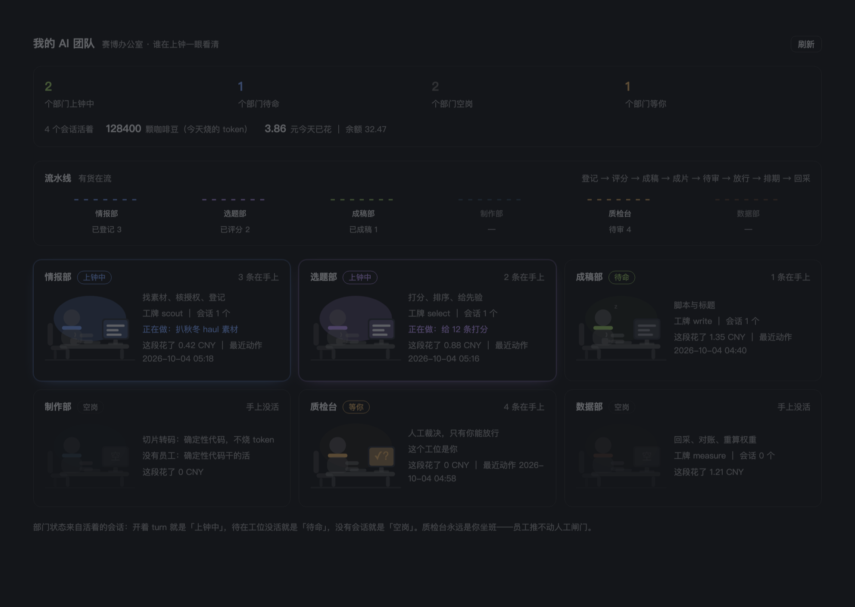Click the 上钟中 badge on 情报部 card
Screen dimensions: 855x607
[94, 277]
